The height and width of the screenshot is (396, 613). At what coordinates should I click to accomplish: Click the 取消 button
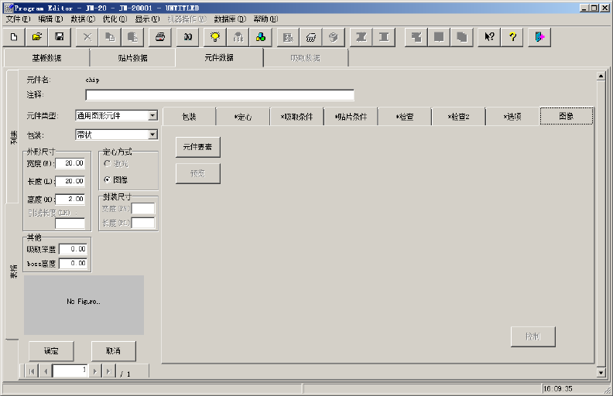pyautogui.click(x=113, y=351)
